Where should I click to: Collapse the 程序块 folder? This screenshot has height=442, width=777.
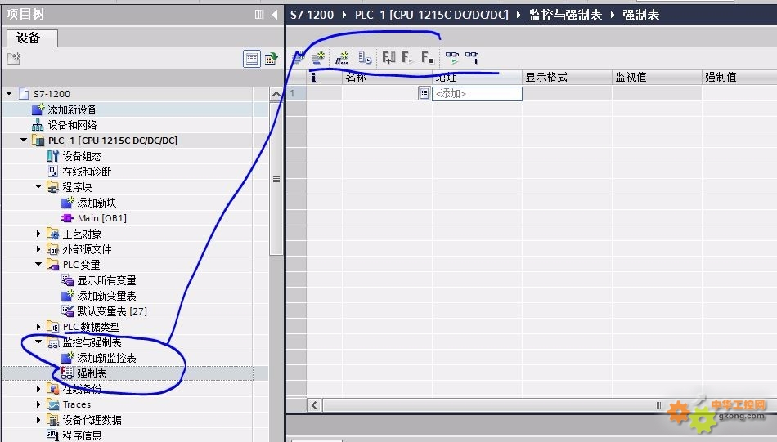click(x=38, y=186)
